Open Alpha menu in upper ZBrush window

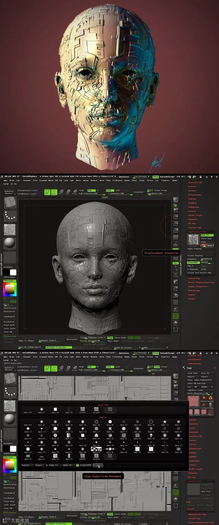(x=5, y=180)
